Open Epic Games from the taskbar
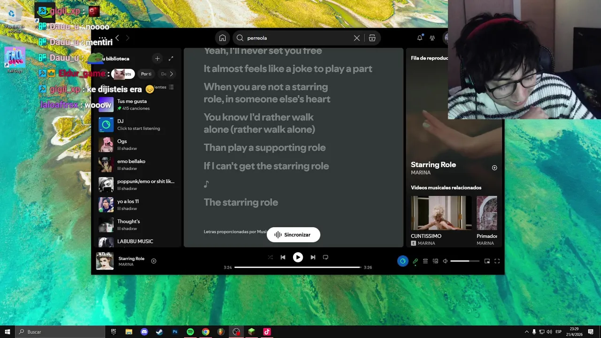This screenshot has width=601, height=338. (114, 331)
